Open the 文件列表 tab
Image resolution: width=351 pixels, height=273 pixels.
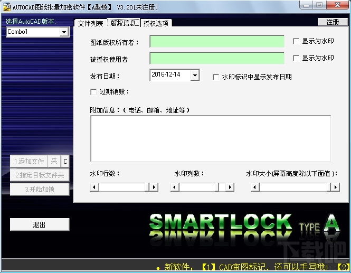pos(90,23)
